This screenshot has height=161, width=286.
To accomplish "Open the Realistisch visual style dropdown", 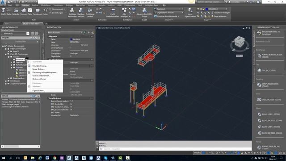I will tap(169, 9).
